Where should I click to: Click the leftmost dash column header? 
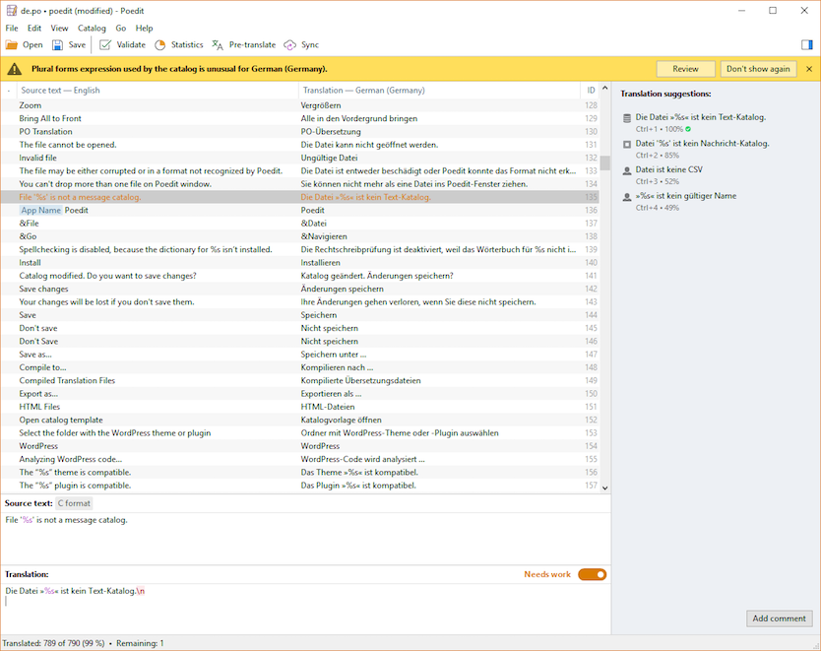9,90
